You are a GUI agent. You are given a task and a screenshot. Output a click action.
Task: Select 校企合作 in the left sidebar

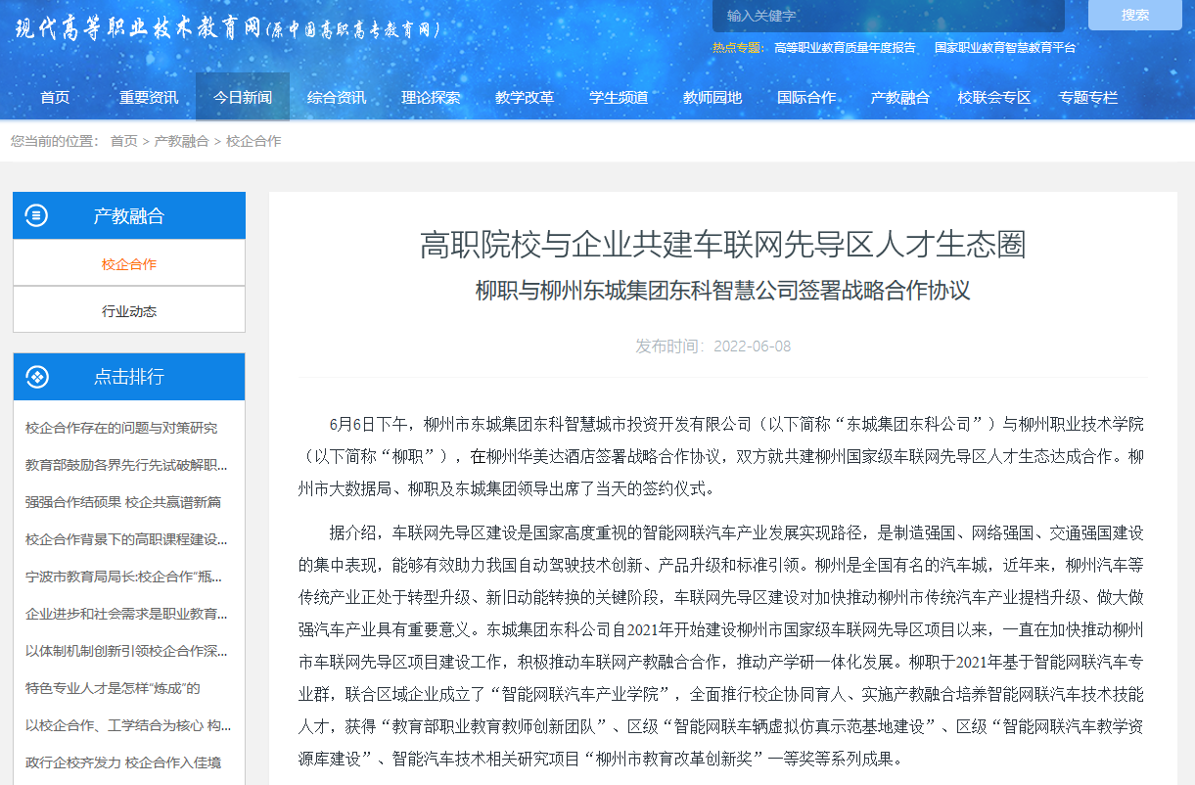point(129,264)
